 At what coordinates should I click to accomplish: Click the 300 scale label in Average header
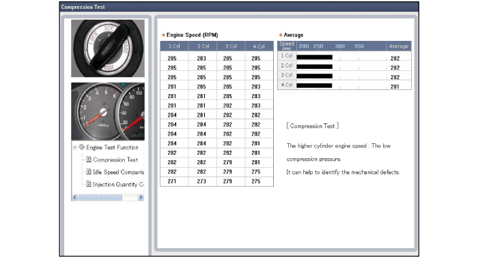(x=339, y=46)
